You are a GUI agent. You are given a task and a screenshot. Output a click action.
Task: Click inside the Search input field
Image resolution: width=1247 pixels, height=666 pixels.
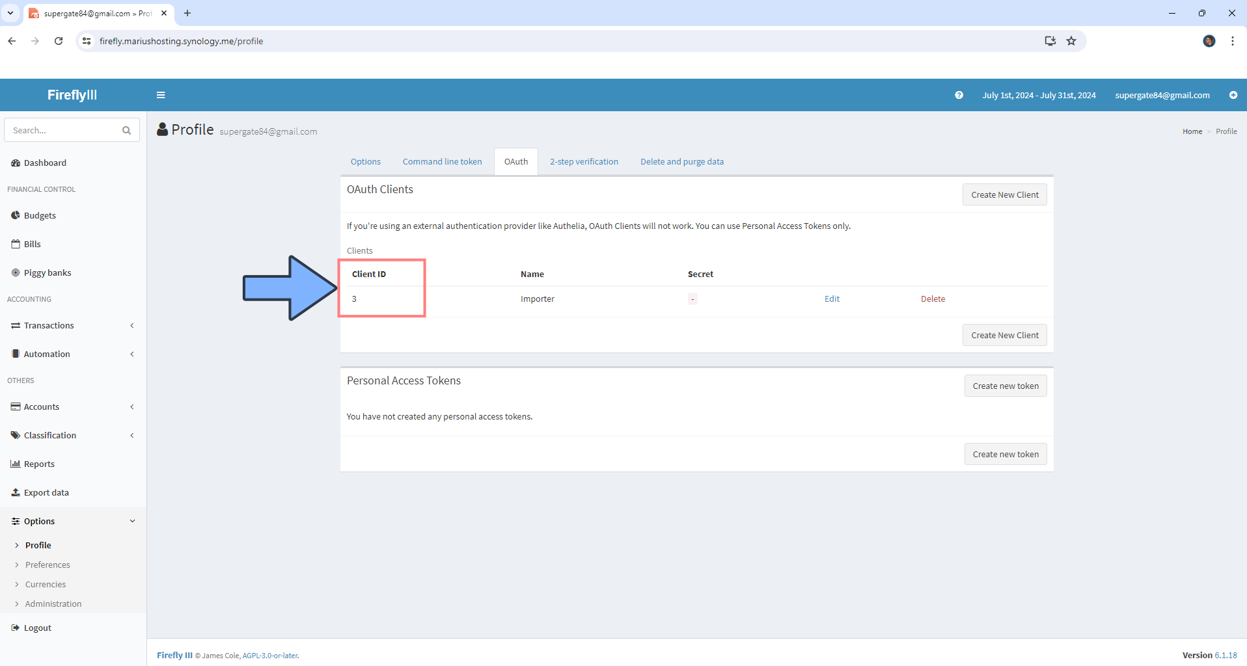click(64, 131)
